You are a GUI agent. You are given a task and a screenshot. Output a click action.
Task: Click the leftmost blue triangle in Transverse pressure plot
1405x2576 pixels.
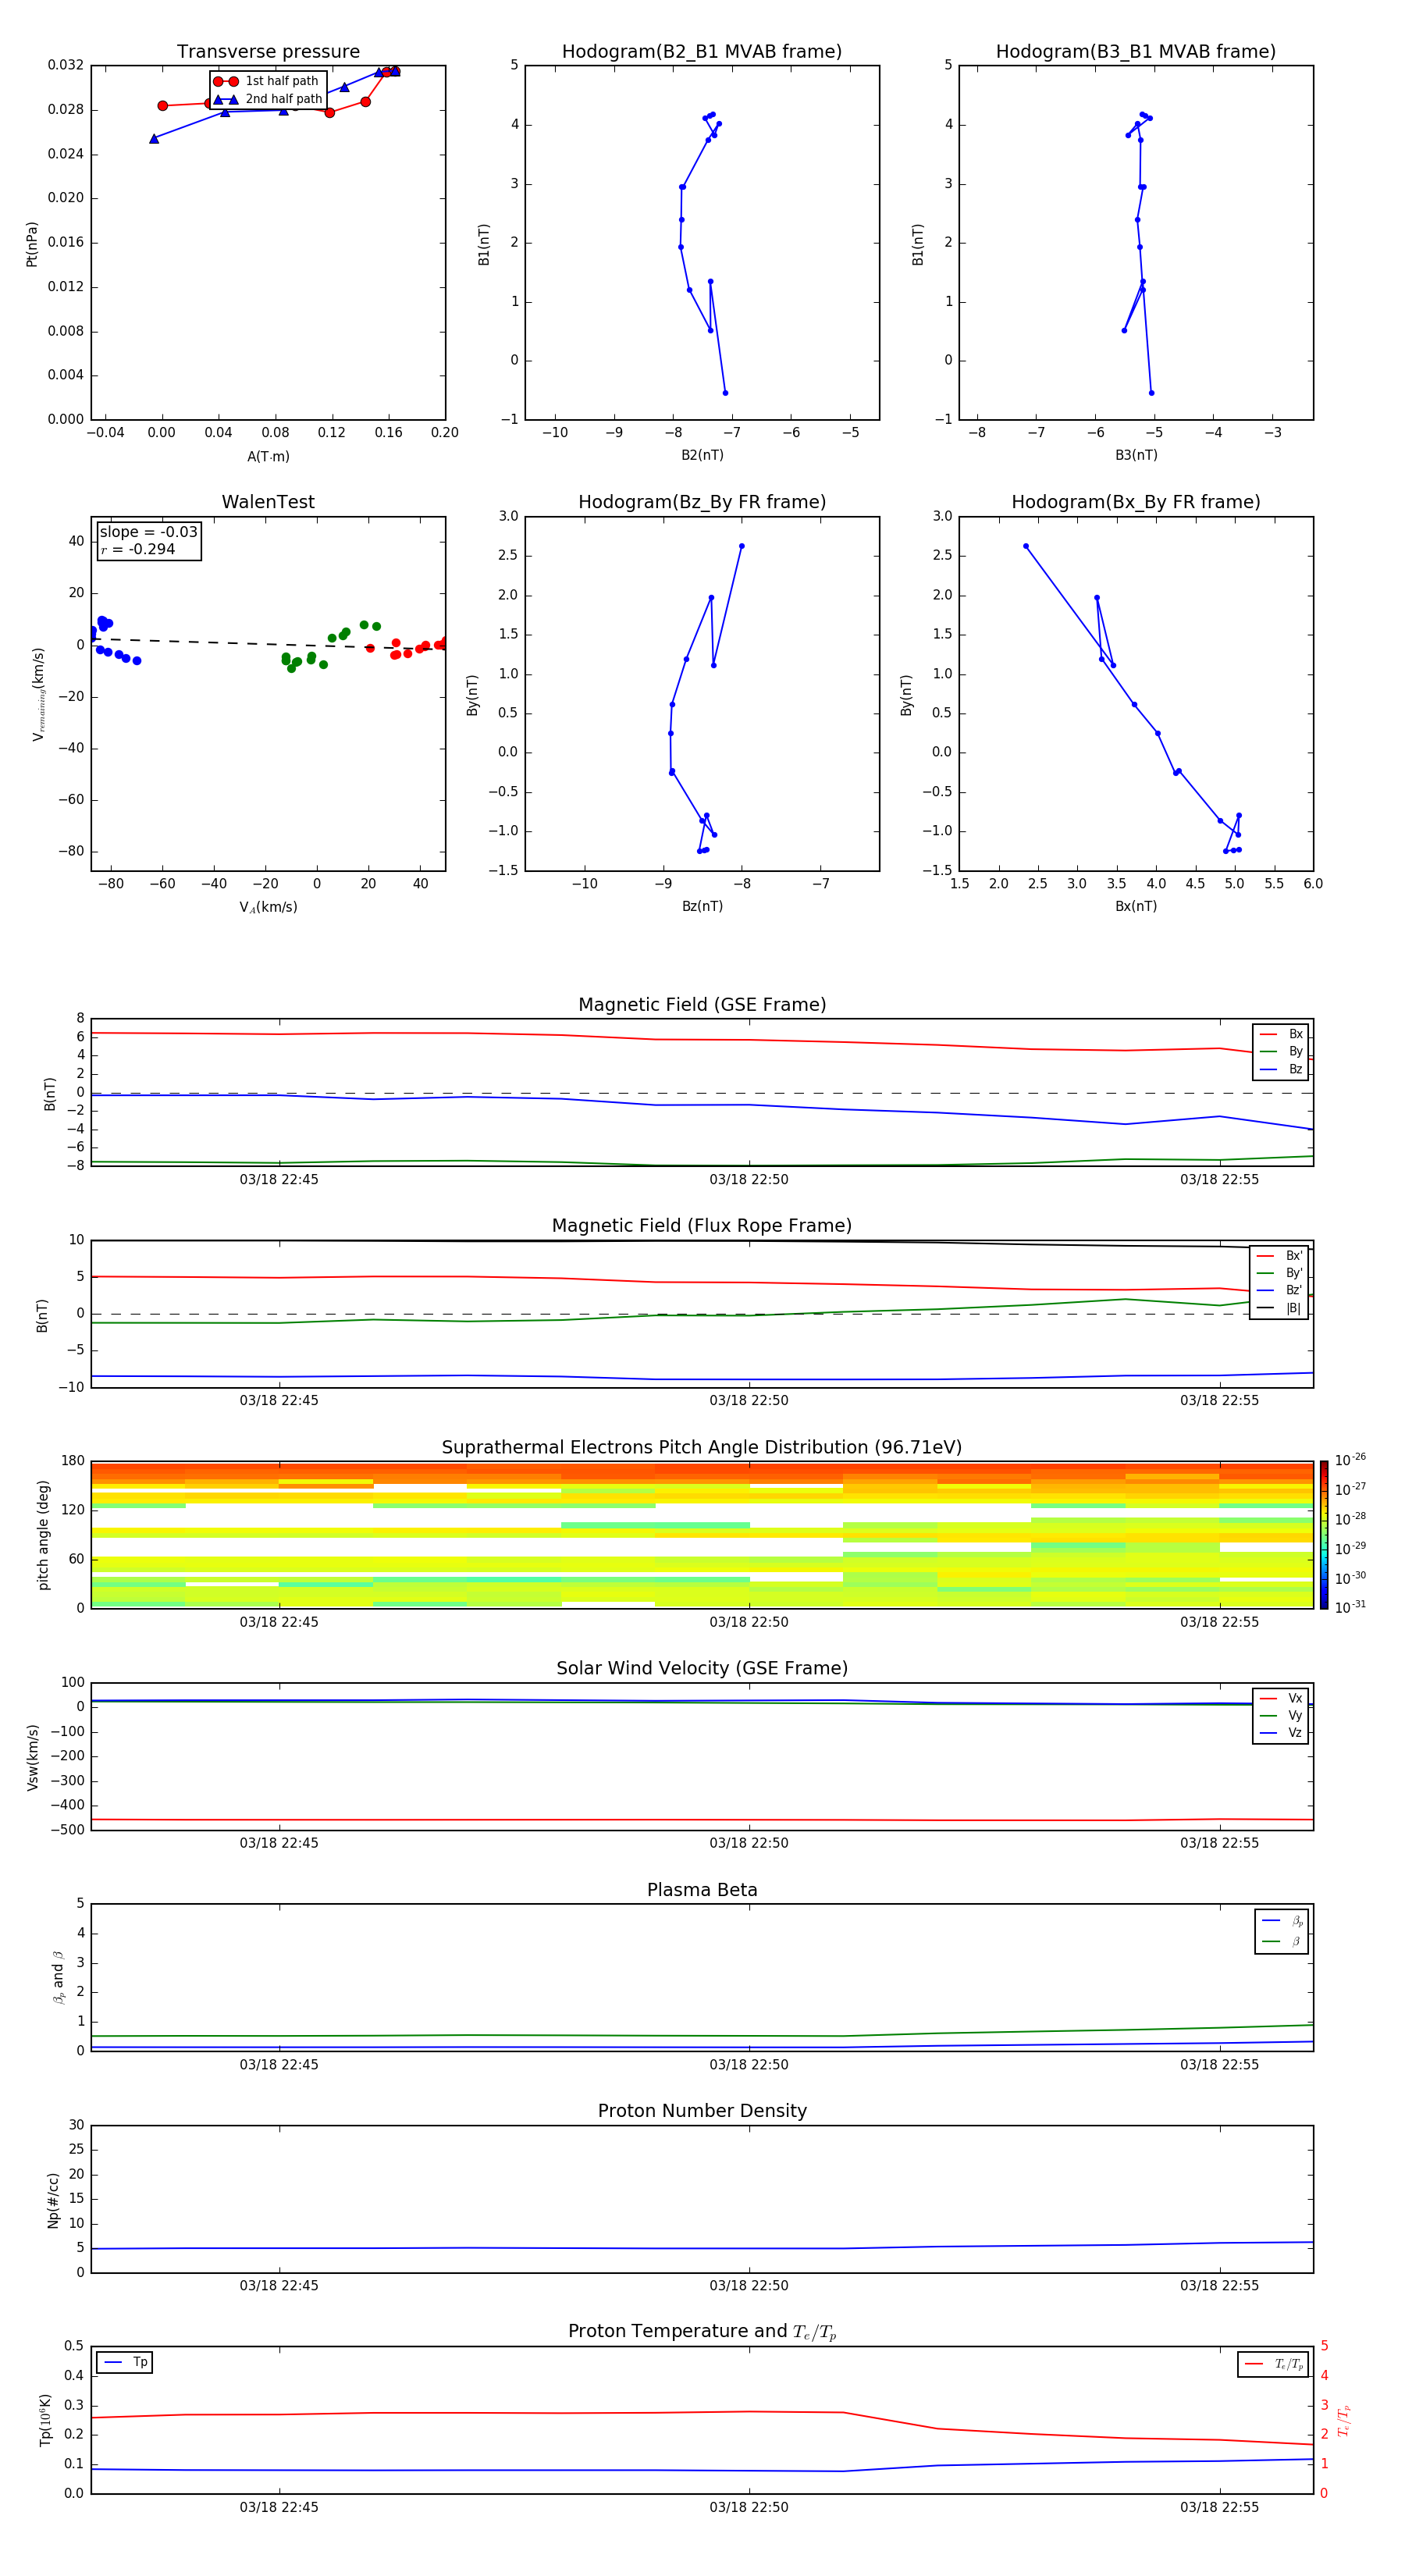coord(154,139)
